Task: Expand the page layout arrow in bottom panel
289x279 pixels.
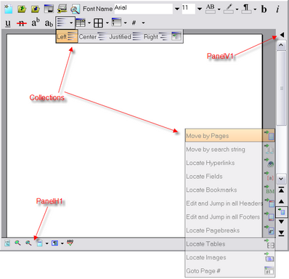Action: click(47, 243)
